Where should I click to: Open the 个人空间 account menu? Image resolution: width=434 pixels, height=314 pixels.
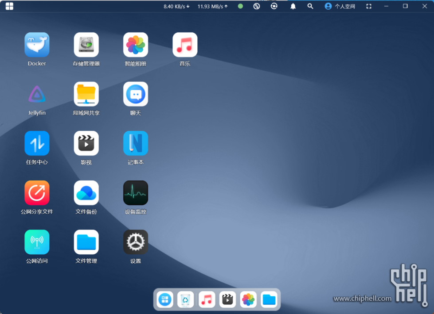click(340, 6)
